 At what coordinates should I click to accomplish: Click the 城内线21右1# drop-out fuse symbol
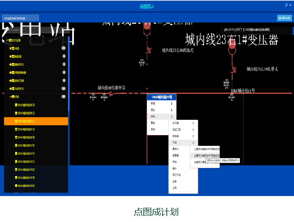click(x=148, y=50)
